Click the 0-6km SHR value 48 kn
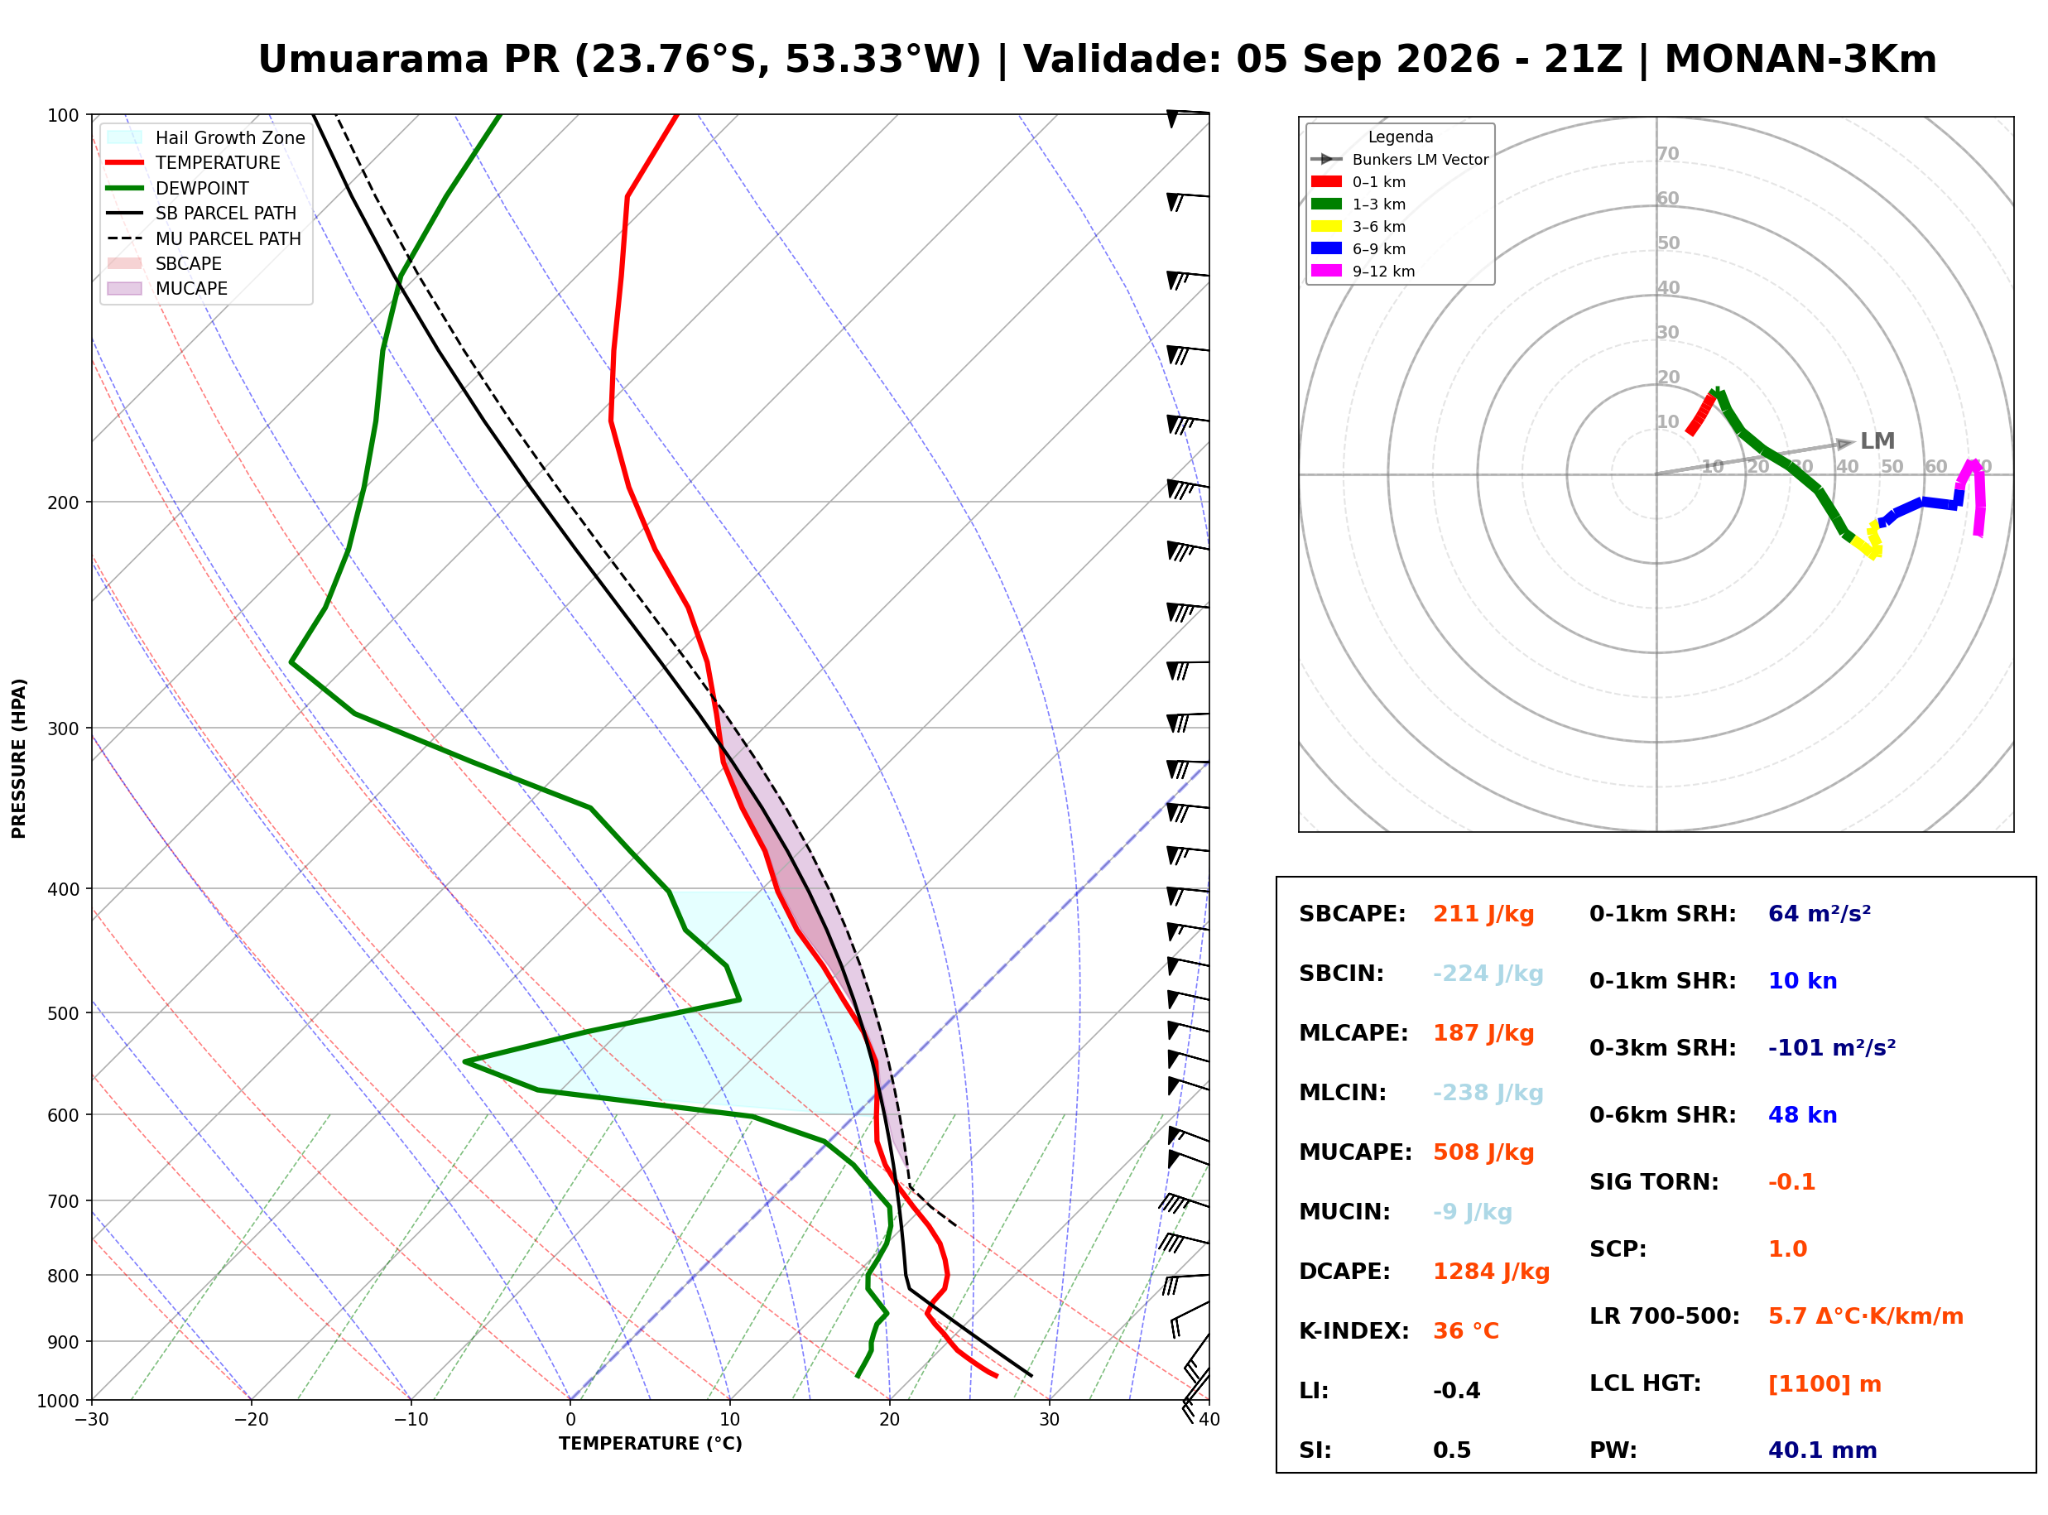2048x1515 pixels. (x=1802, y=1115)
